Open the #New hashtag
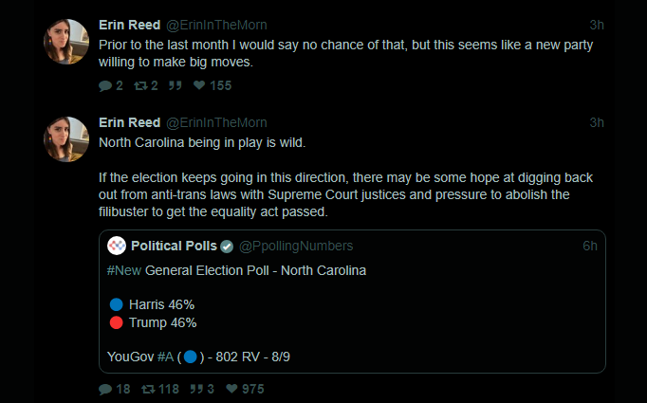Image resolution: width=647 pixels, height=403 pixels. tap(124, 270)
